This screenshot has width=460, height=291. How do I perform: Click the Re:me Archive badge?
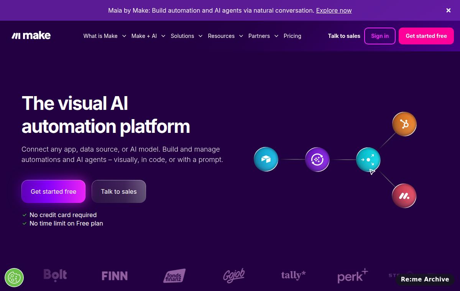pyautogui.click(x=425, y=280)
